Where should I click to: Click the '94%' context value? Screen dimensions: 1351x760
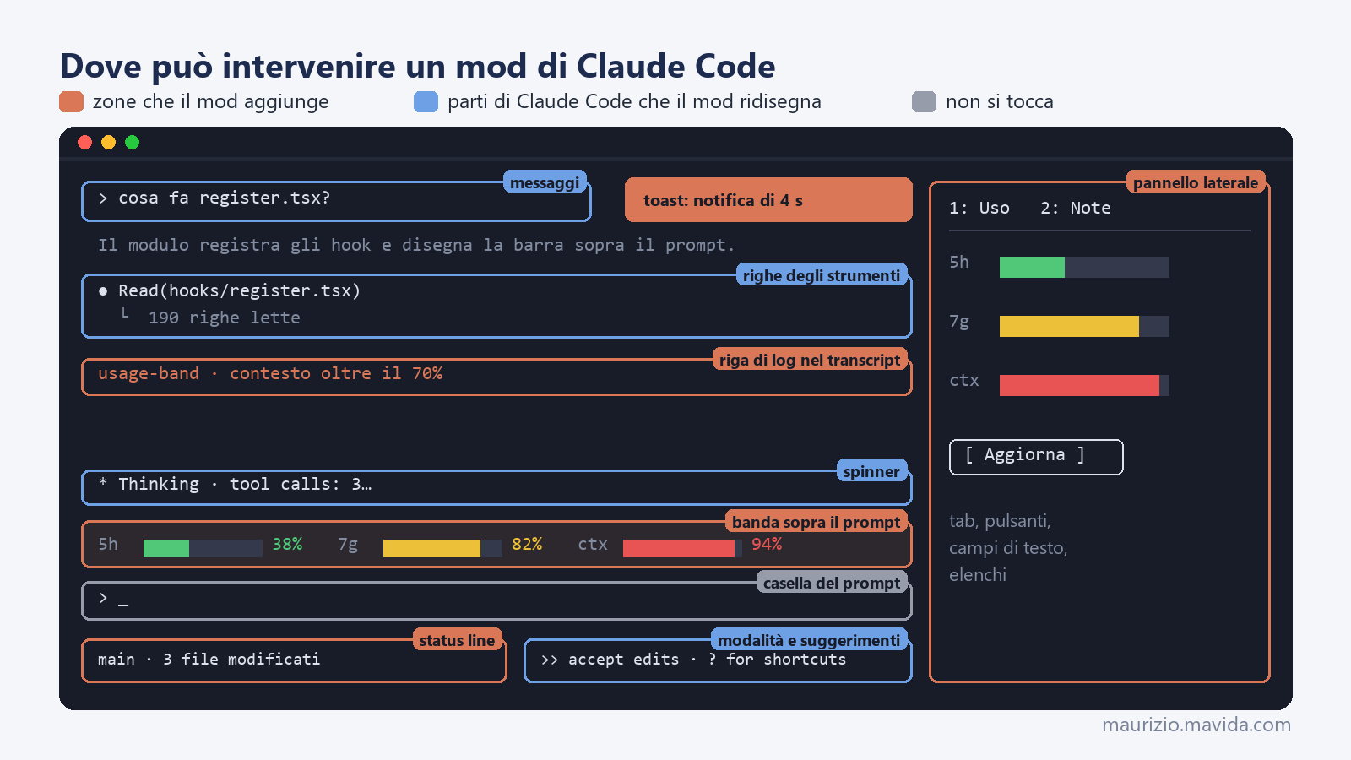(x=767, y=544)
